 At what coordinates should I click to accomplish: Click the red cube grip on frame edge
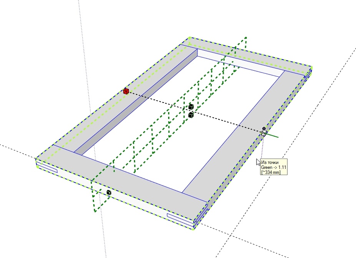pos(126,91)
